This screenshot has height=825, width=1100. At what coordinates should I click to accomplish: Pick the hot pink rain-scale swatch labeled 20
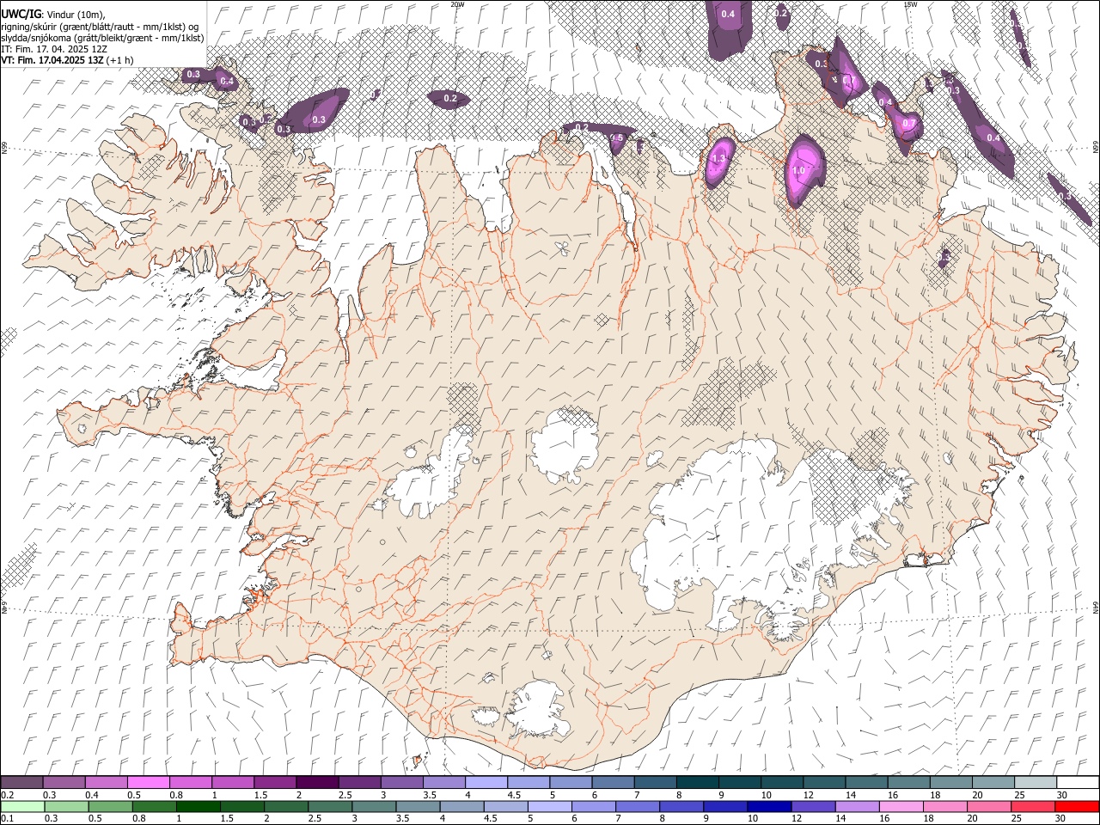pos(989,806)
